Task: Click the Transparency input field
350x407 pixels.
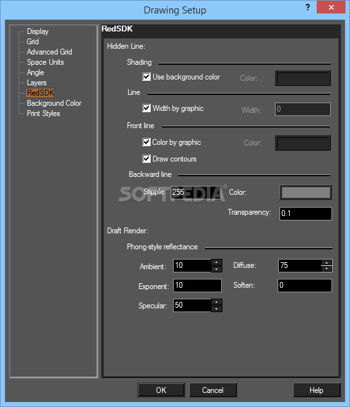Action: pyautogui.click(x=306, y=213)
